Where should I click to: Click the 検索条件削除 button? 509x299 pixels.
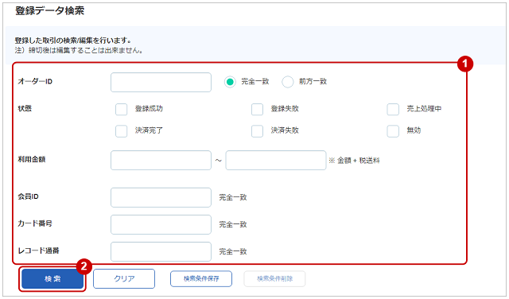pyautogui.click(x=274, y=279)
